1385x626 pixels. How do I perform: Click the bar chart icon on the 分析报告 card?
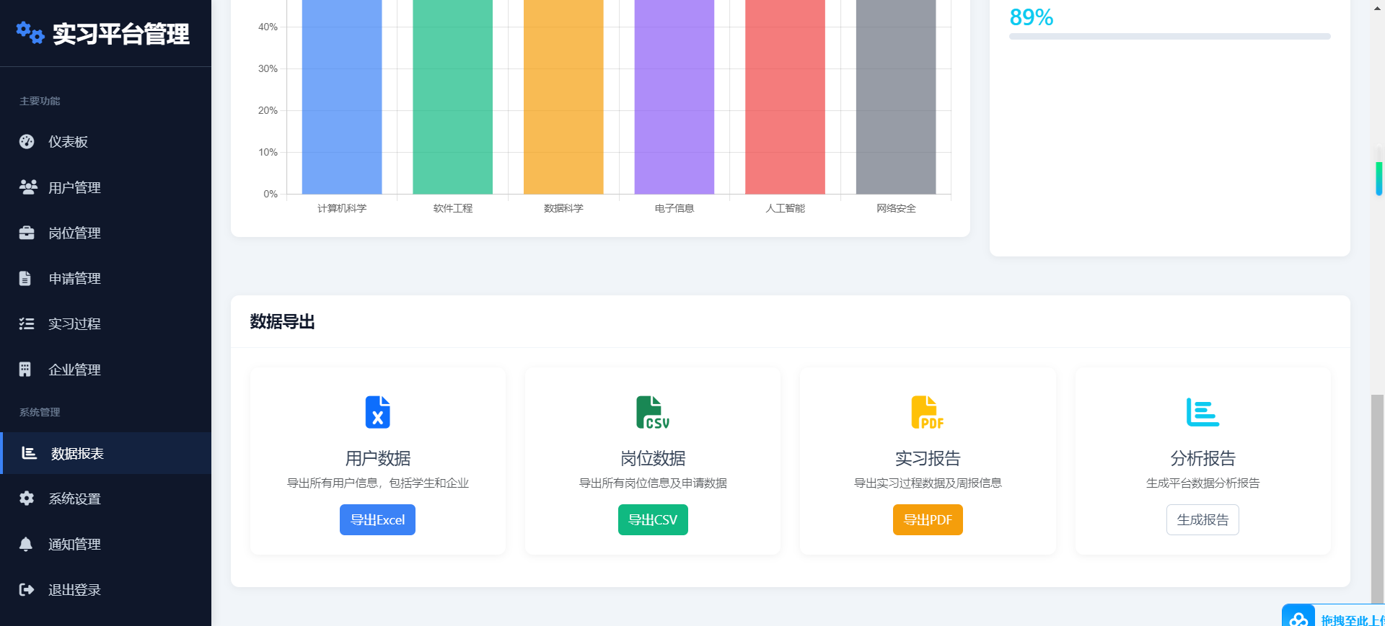1202,412
